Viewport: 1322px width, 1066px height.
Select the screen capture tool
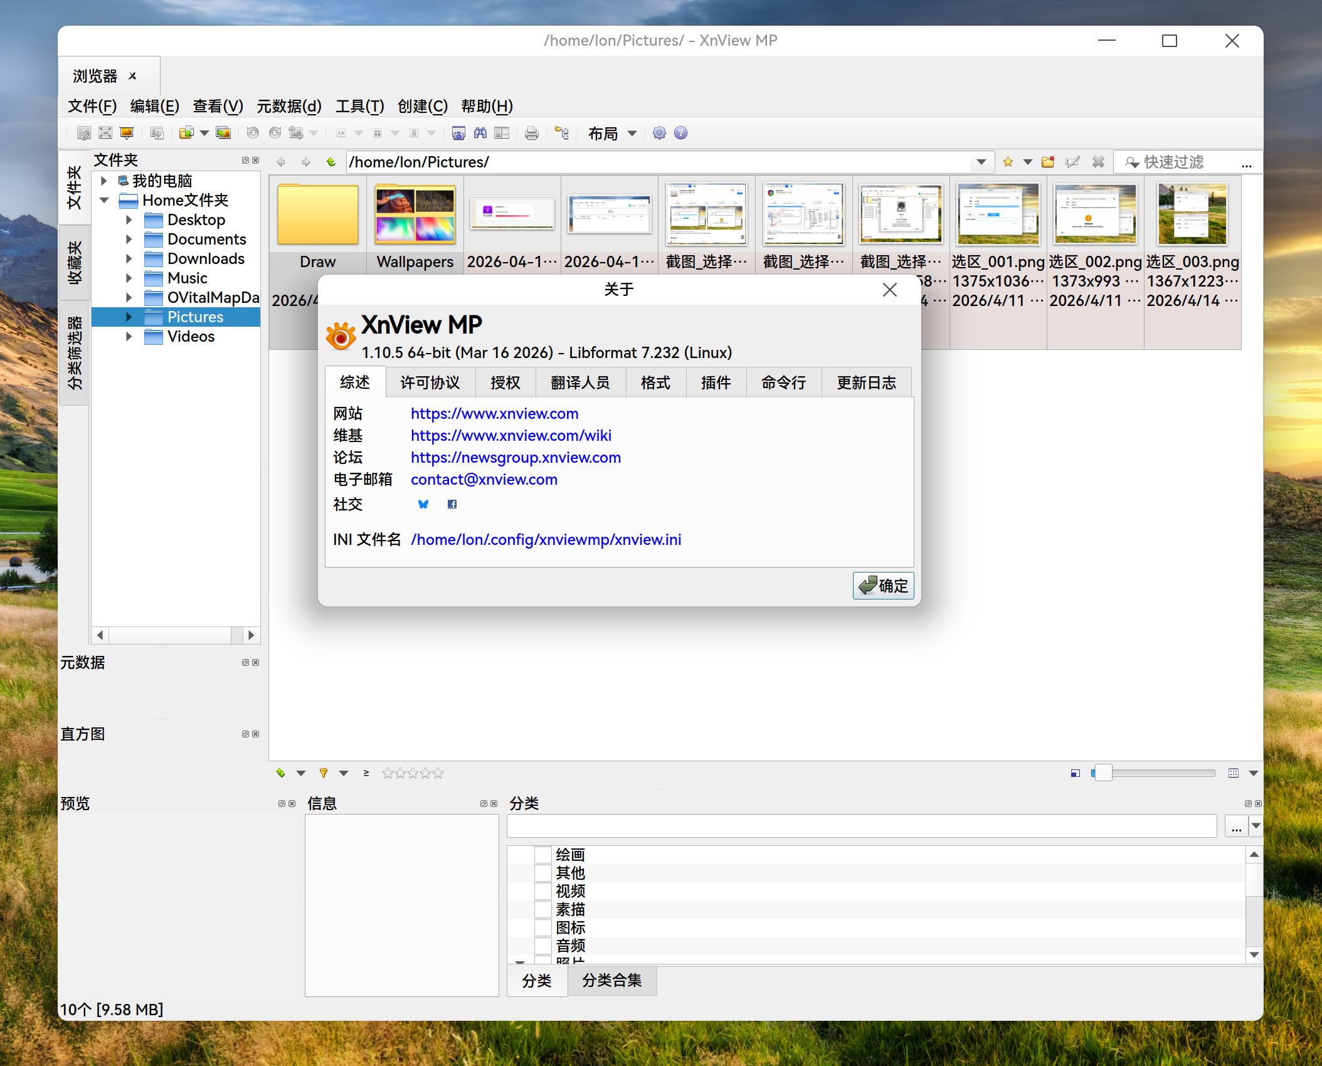pos(458,133)
